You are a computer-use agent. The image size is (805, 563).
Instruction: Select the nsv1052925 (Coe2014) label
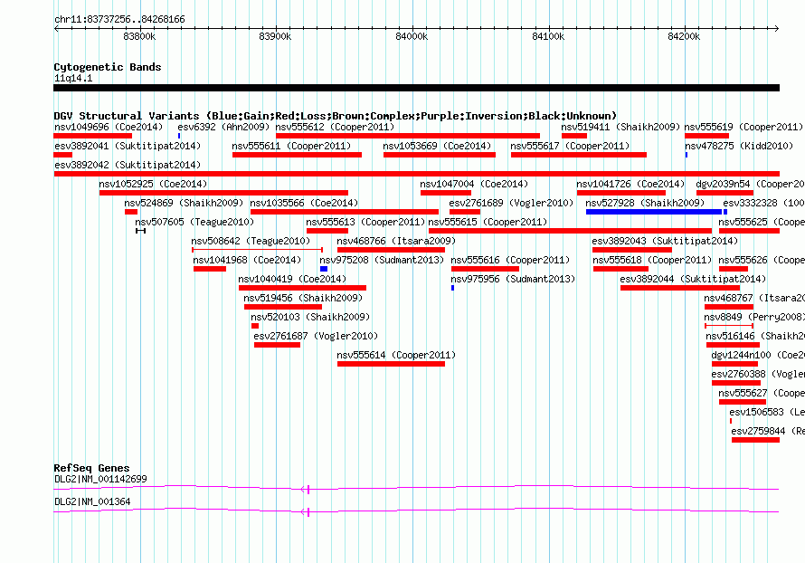[153, 184]
